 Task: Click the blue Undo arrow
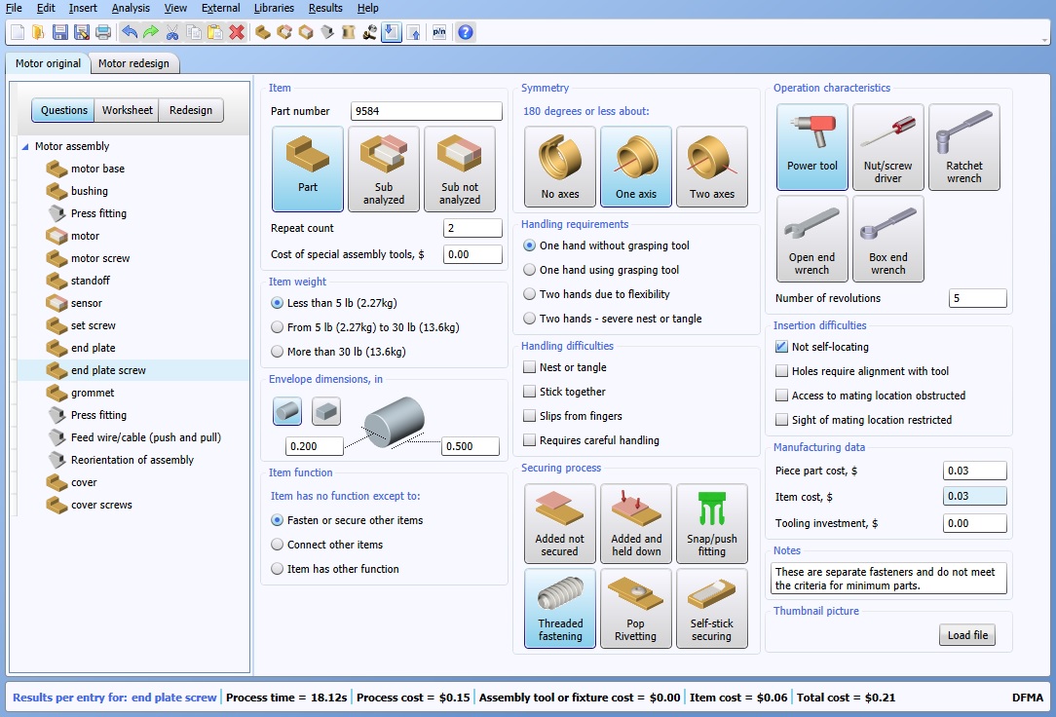130,32
